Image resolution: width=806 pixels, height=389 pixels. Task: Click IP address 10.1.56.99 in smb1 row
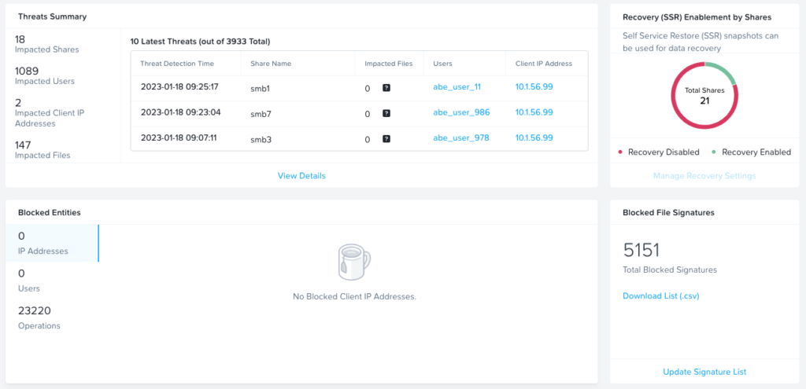(534, 87)
